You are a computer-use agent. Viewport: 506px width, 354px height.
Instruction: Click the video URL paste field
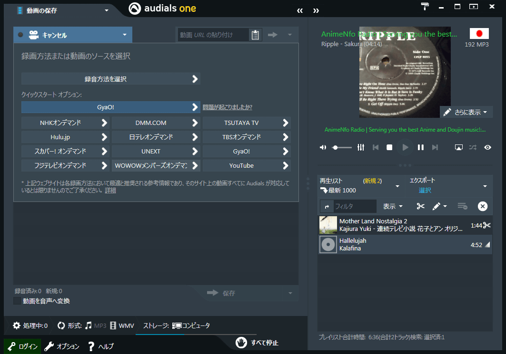pyautogui.click(x=213, y=35)
